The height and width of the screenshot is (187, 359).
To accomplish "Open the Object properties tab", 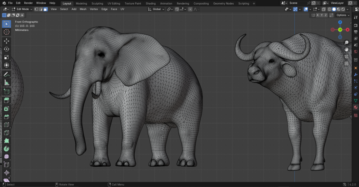I will tap(355, 68).
